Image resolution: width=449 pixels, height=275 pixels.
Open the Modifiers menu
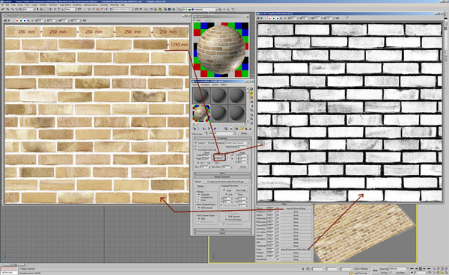point(43,5)
